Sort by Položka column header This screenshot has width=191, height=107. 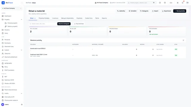33,44
